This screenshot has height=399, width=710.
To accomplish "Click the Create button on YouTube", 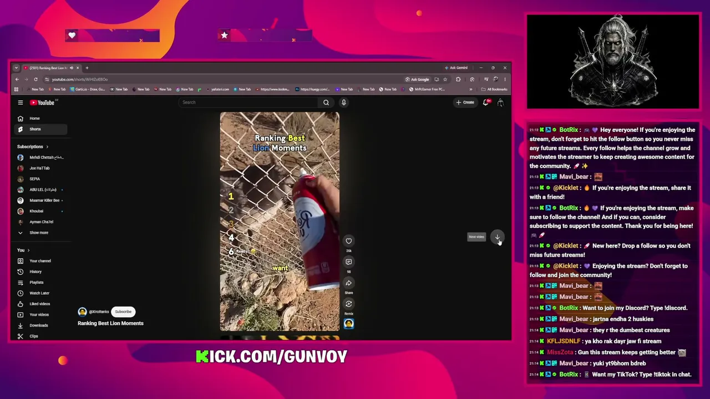I will 465,103.
